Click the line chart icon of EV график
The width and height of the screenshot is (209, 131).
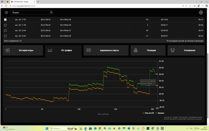click(x=50, y=50)
